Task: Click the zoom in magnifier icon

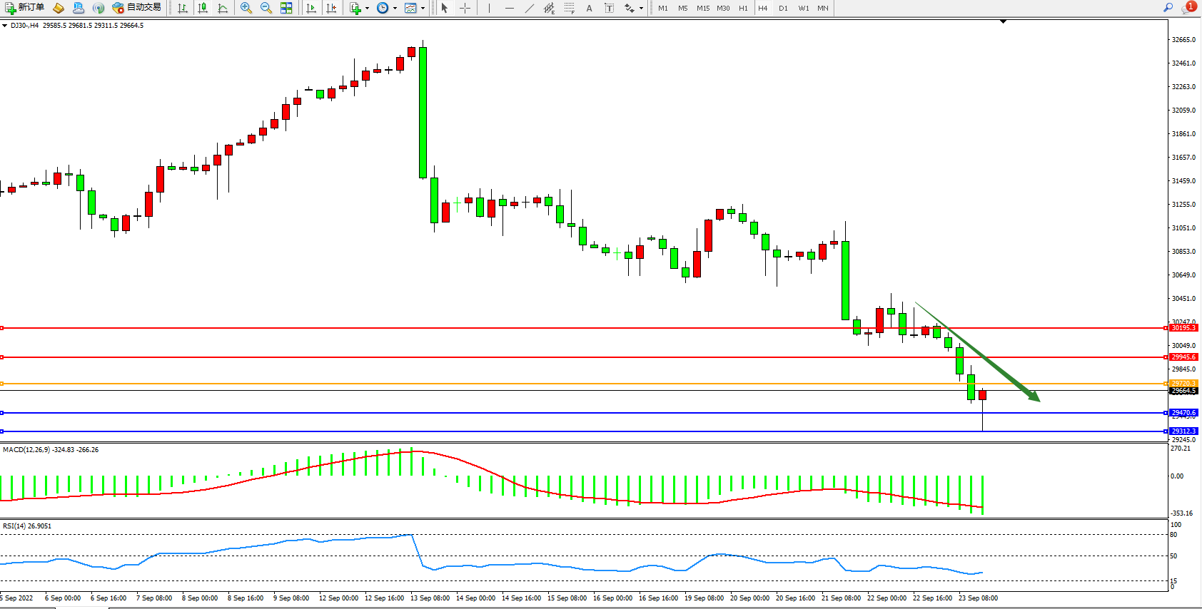Action: (x=246, y=8)
